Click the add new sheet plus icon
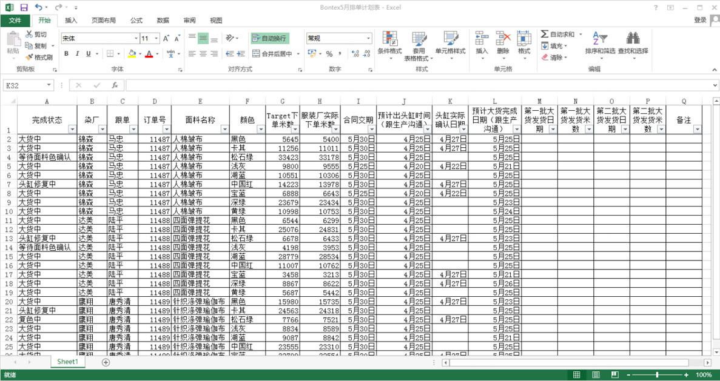The width and height of the screenshot is (720, 381). point(106,362)
